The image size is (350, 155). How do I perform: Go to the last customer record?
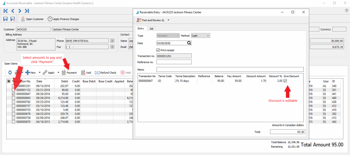(x=27, y=11)
